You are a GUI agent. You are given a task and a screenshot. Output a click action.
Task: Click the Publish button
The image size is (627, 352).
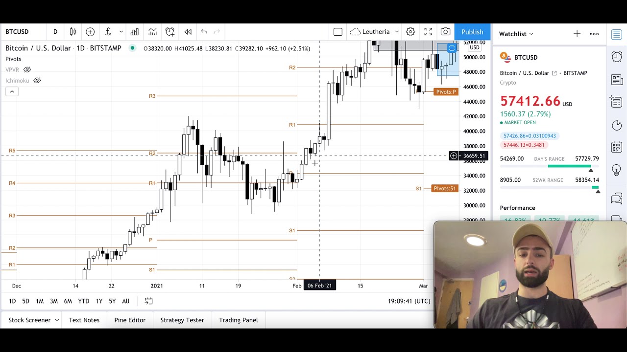click(x=472, y=32)
